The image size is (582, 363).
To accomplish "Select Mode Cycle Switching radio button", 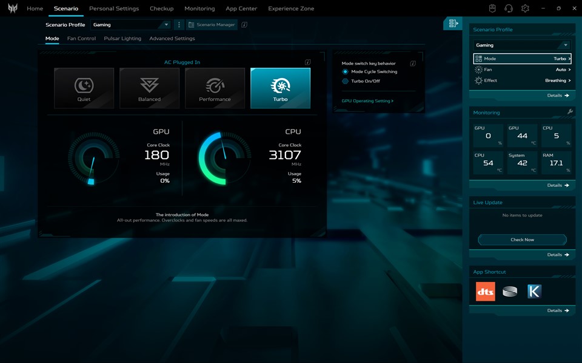I will coord(346,72).
